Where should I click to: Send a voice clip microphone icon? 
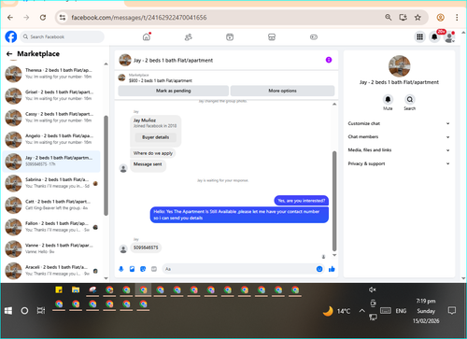tap(121, 269)
